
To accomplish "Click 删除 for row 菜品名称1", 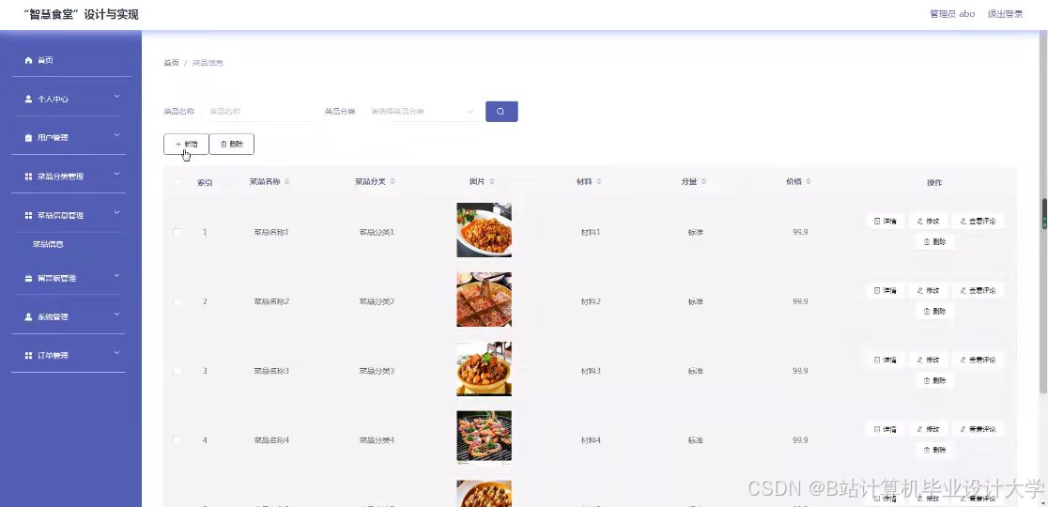I will [x=935, y=242].
